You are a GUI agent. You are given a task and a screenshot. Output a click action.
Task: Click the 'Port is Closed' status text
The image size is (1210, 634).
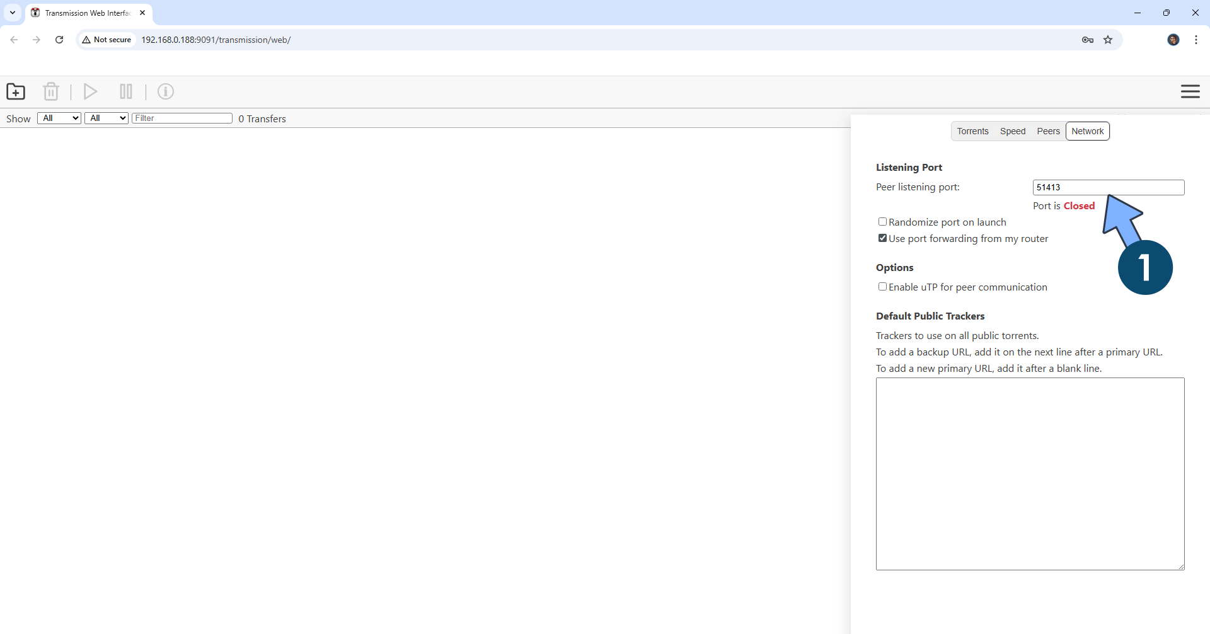[1064, 205]
